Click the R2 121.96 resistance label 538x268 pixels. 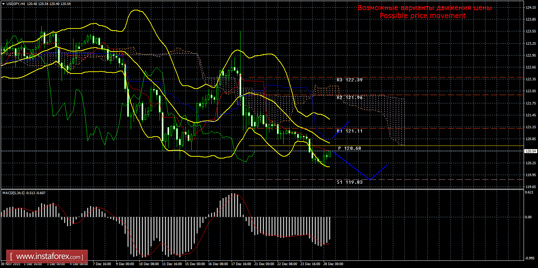[349, 97]
